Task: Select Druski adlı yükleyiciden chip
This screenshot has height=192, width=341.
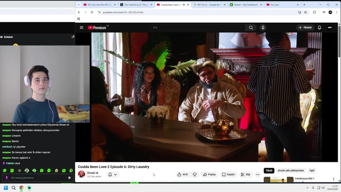Action: pyautogui.click(x=291, y=170)
